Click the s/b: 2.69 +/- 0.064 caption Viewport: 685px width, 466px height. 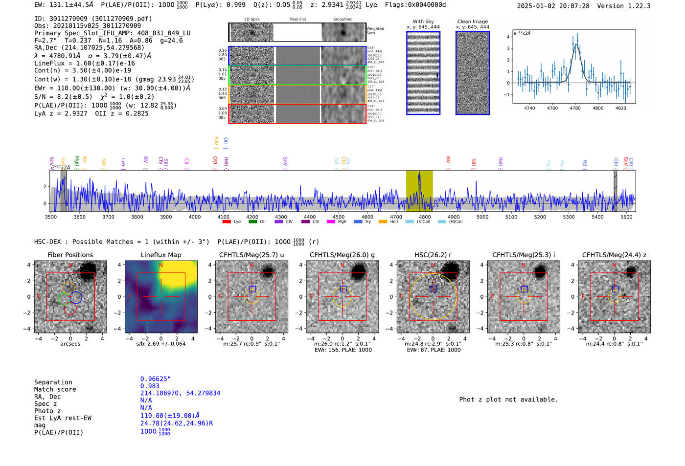(161, 344)
